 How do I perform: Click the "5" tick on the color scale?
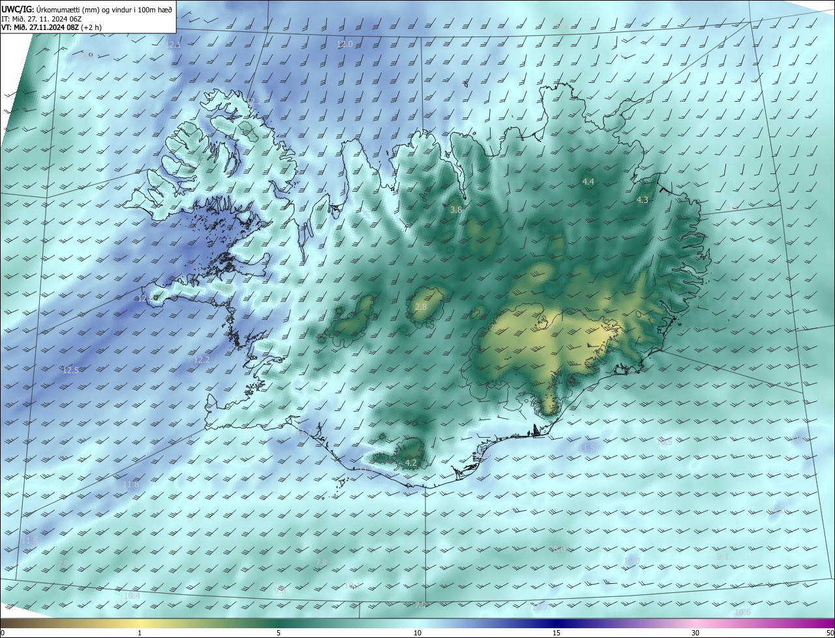(279, 633)
